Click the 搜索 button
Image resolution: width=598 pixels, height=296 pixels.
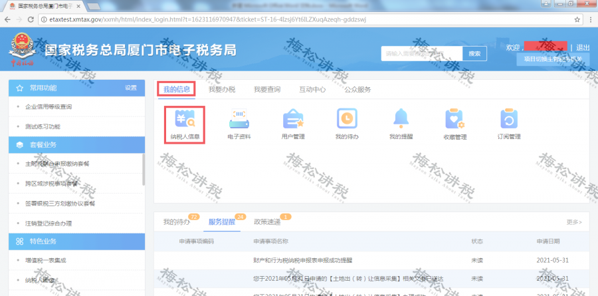click(475, 54)
